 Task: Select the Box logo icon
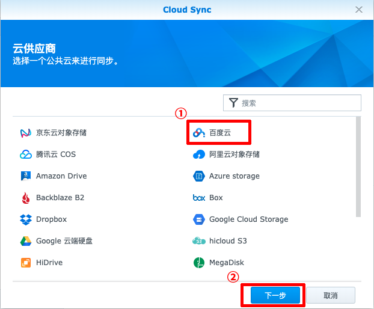tap(199, 198)
